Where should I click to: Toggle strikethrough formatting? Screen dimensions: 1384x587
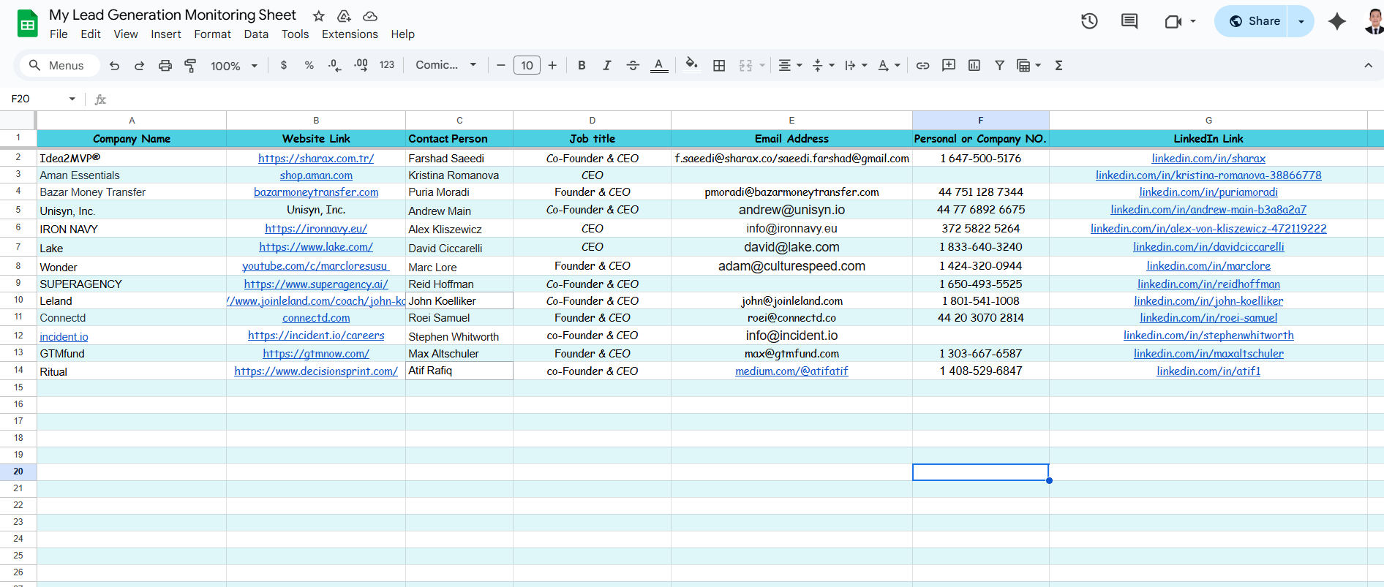coord(633,66)
